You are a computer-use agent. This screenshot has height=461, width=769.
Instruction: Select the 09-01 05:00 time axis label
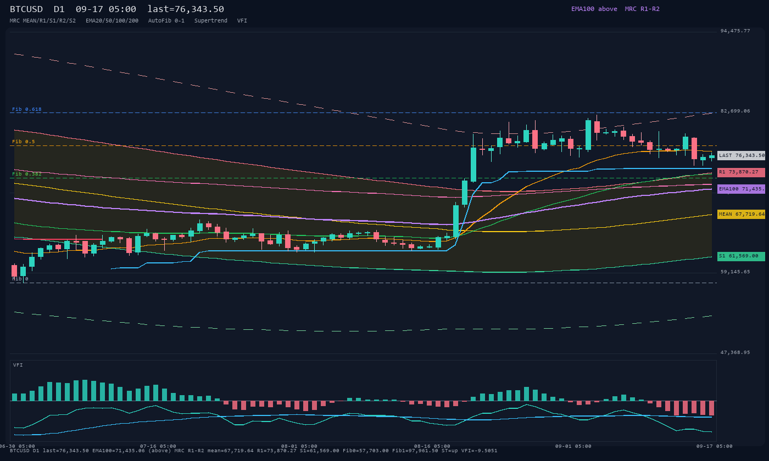click(573, 446)
